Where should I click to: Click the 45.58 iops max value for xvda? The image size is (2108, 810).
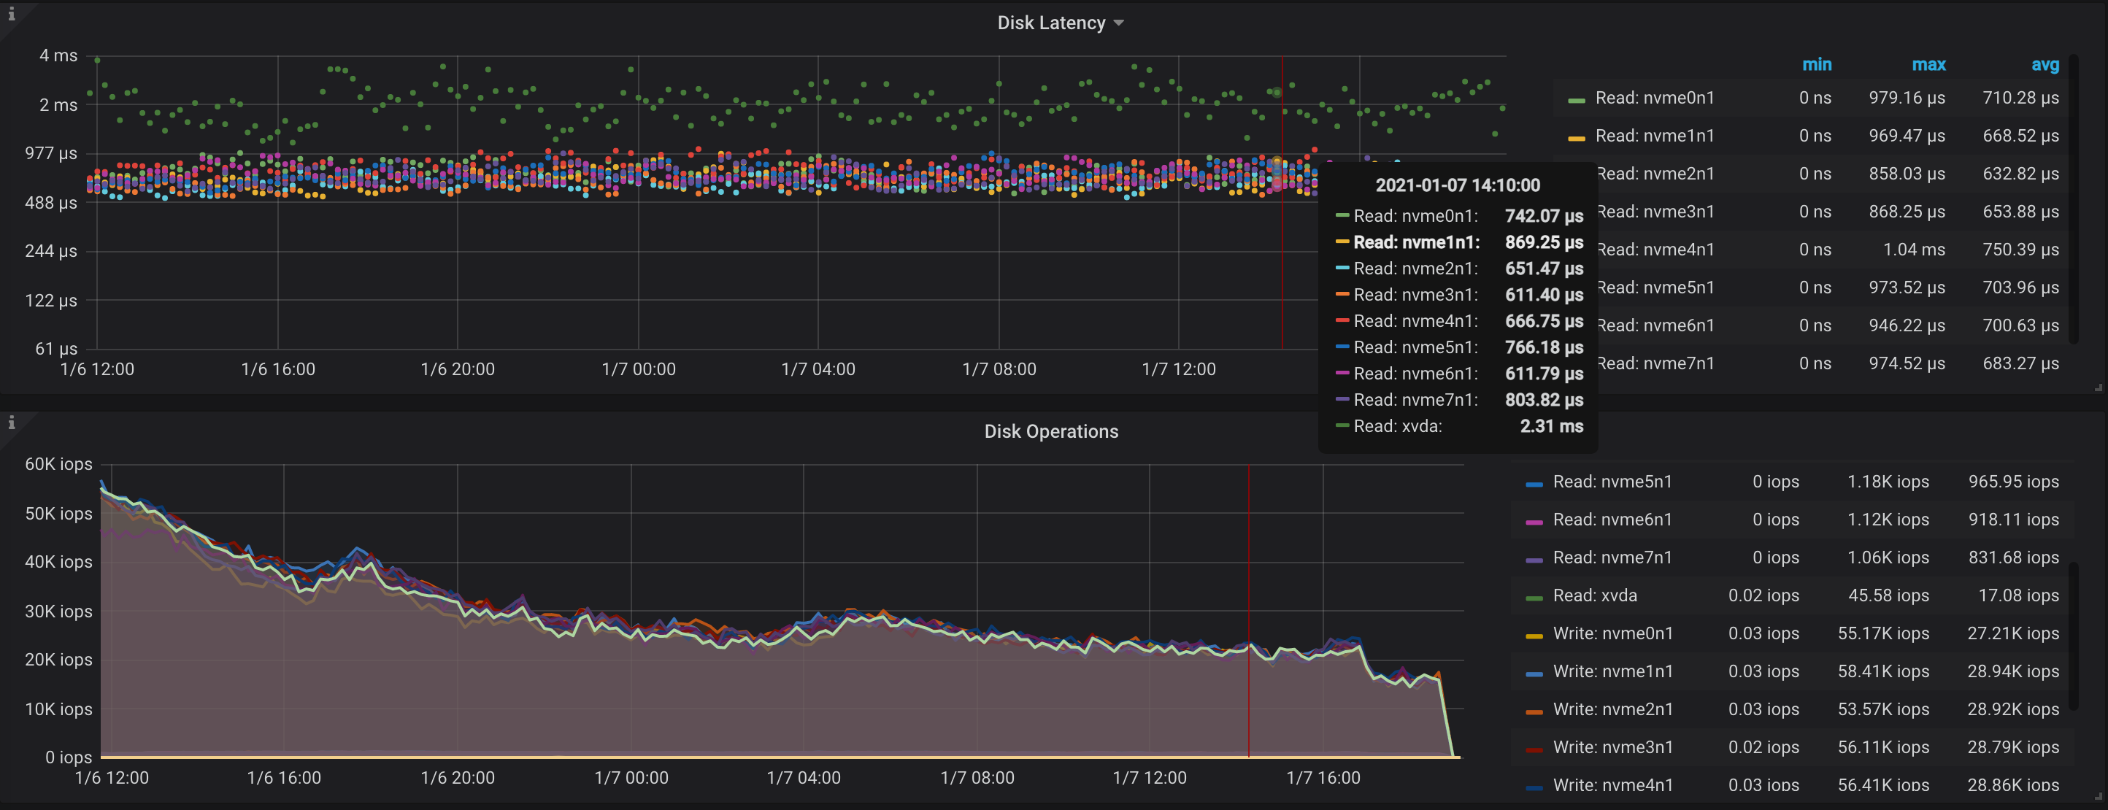click(1888, 595)
